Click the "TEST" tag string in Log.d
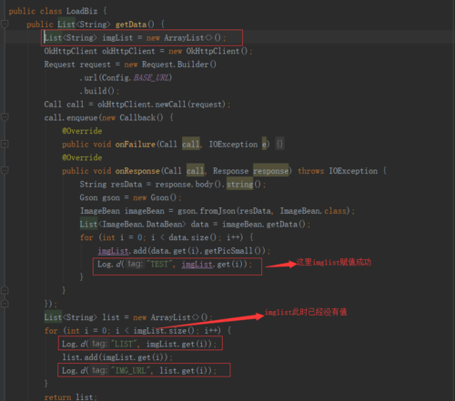The image size is (455, 401). click(159, 265)
